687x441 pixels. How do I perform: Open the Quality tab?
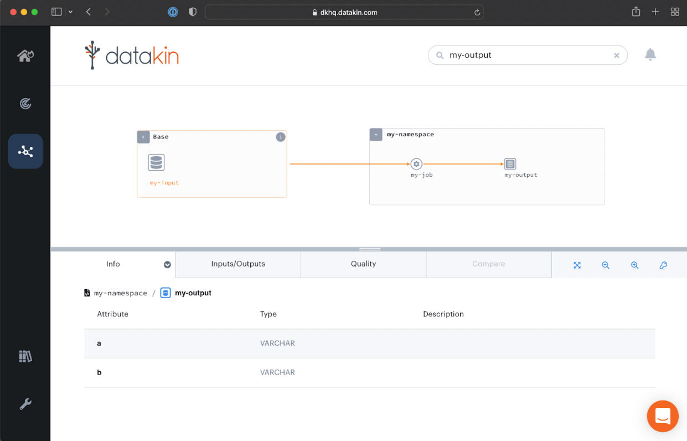pos(363,264)
